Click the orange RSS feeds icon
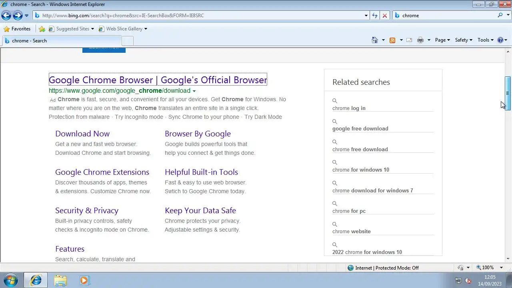The image size is (512, 288). 392,40
